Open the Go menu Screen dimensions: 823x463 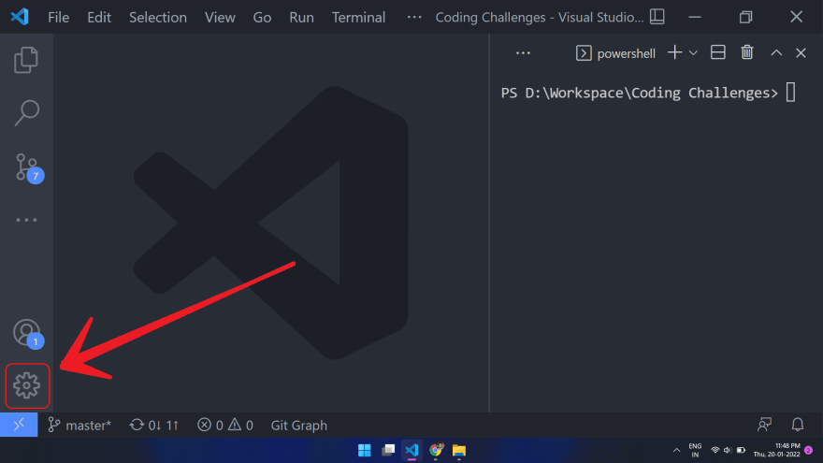pyautogui.click(x=262, y=18)
